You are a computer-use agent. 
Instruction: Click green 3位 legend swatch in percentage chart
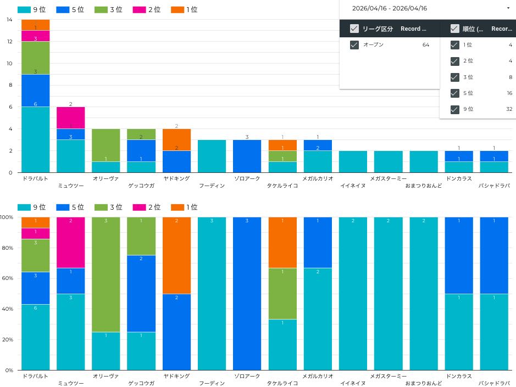(x=101, y=207)
